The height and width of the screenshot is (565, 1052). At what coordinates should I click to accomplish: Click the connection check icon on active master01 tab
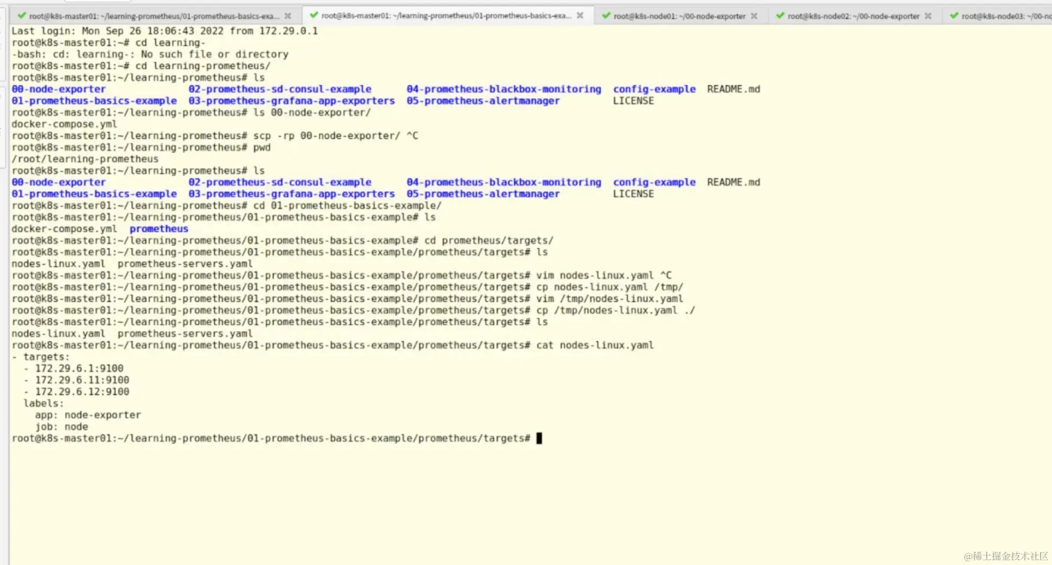click(x=314, y=15)
